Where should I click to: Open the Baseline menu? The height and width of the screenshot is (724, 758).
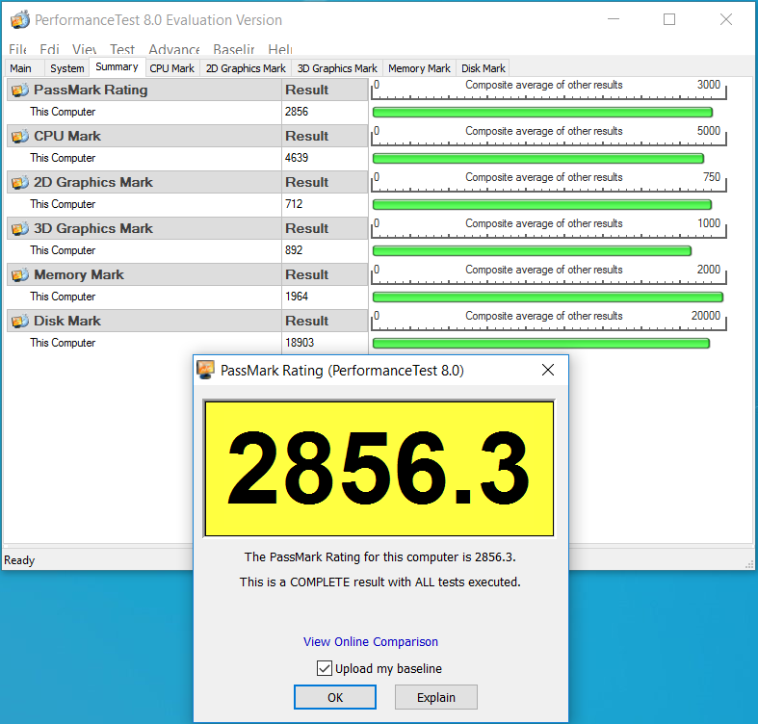pos(233,49)
